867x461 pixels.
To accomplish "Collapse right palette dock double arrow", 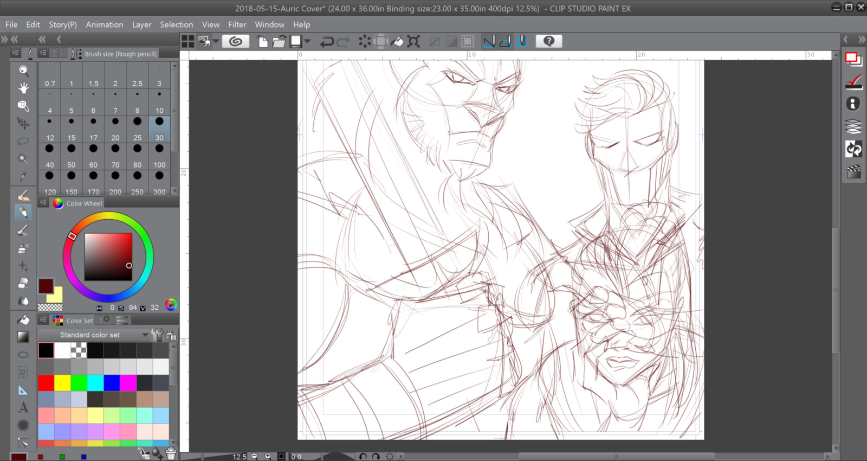I will click(862, 39).
